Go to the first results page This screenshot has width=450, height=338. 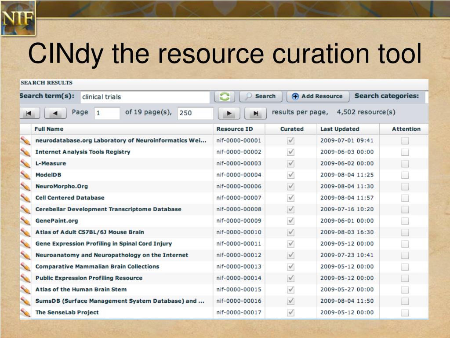click(29, 113)
